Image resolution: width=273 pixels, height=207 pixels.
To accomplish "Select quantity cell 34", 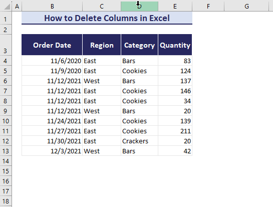I will [x=175, y=101].
